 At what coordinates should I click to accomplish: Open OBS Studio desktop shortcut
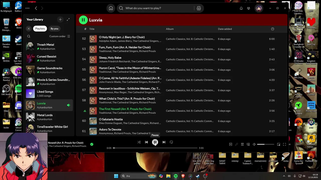tap(6, 90)
